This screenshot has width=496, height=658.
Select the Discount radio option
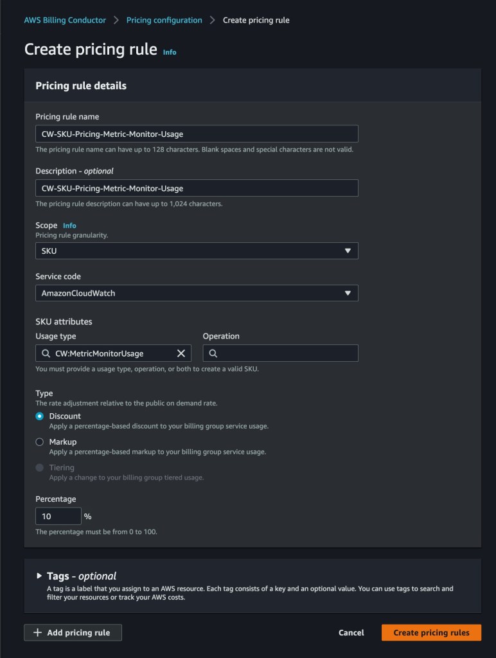(40, 416)
